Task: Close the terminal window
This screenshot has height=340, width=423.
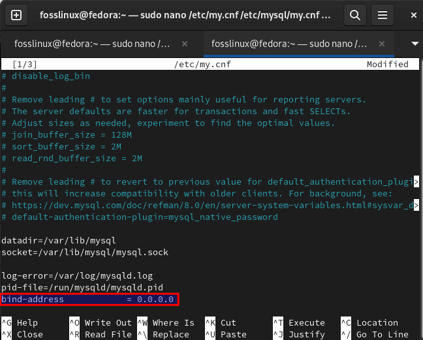Action: 414,15
